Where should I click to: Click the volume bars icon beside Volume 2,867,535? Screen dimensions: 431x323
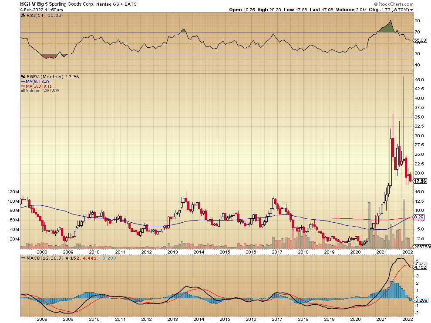point(24,90)
